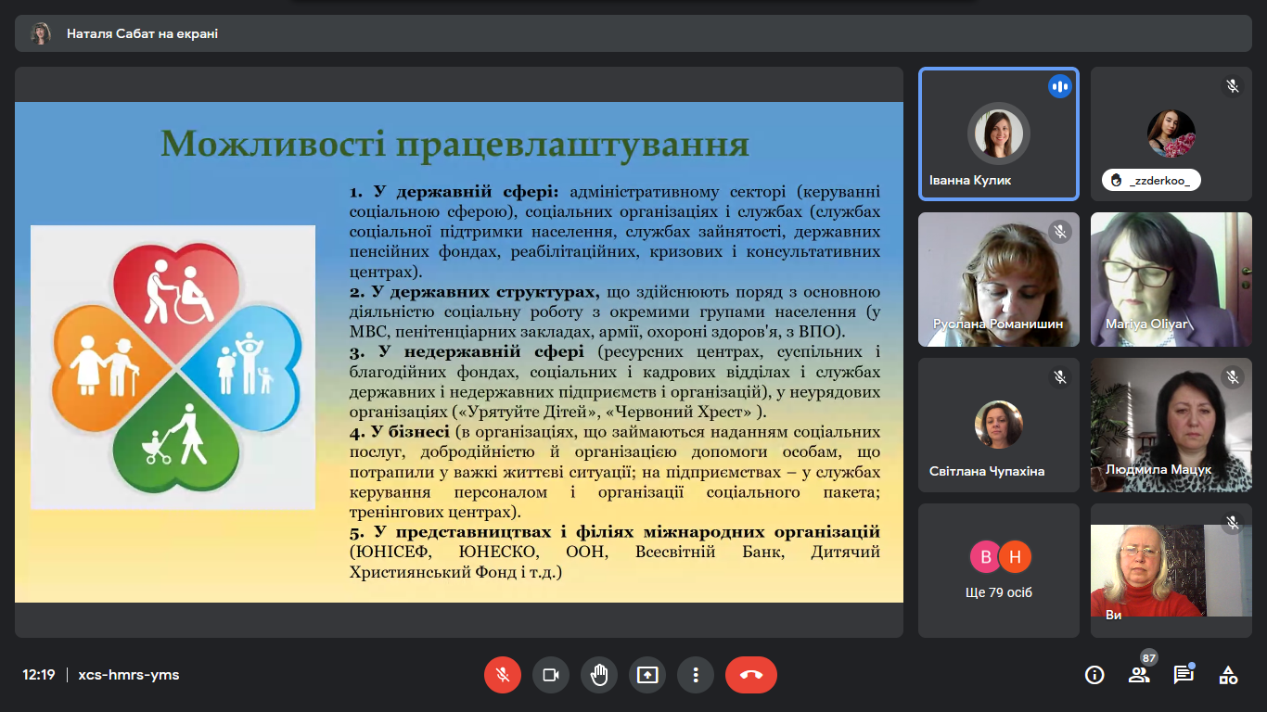Image resolution: width=1267 pixels, height=712 pixels.
Task: Expand the 'Ще 79 осіб' participants tile
Action: [998, 570]
